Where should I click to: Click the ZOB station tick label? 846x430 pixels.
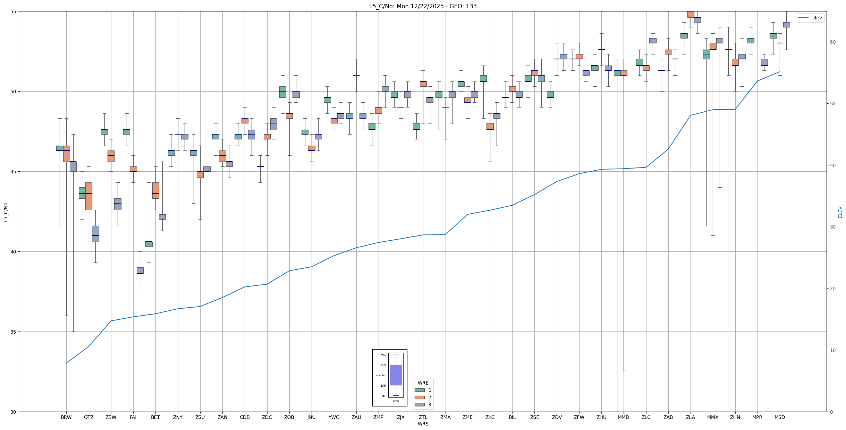(289, 417)
